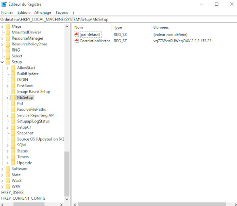This screenshot has width=237, height=206.
Task: Expand the WaaS key
Action: 2,181
